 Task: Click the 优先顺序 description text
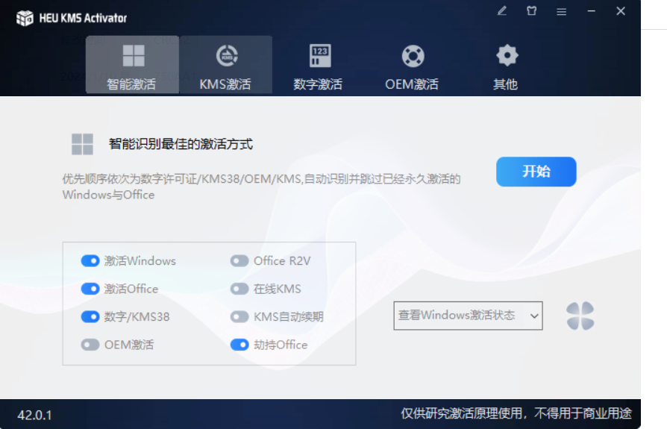pos(261,187)
